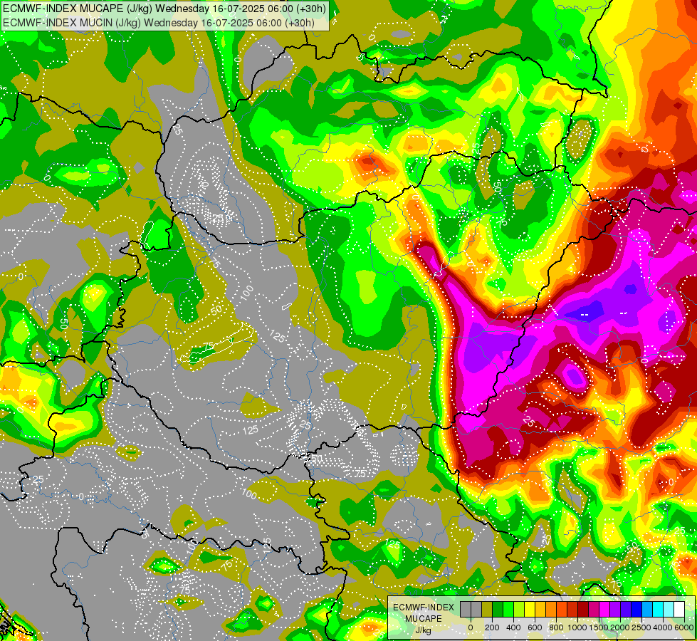Select the pure yellow legend swatch
Viewport: 697px width, 641px height.
point(530,610)
